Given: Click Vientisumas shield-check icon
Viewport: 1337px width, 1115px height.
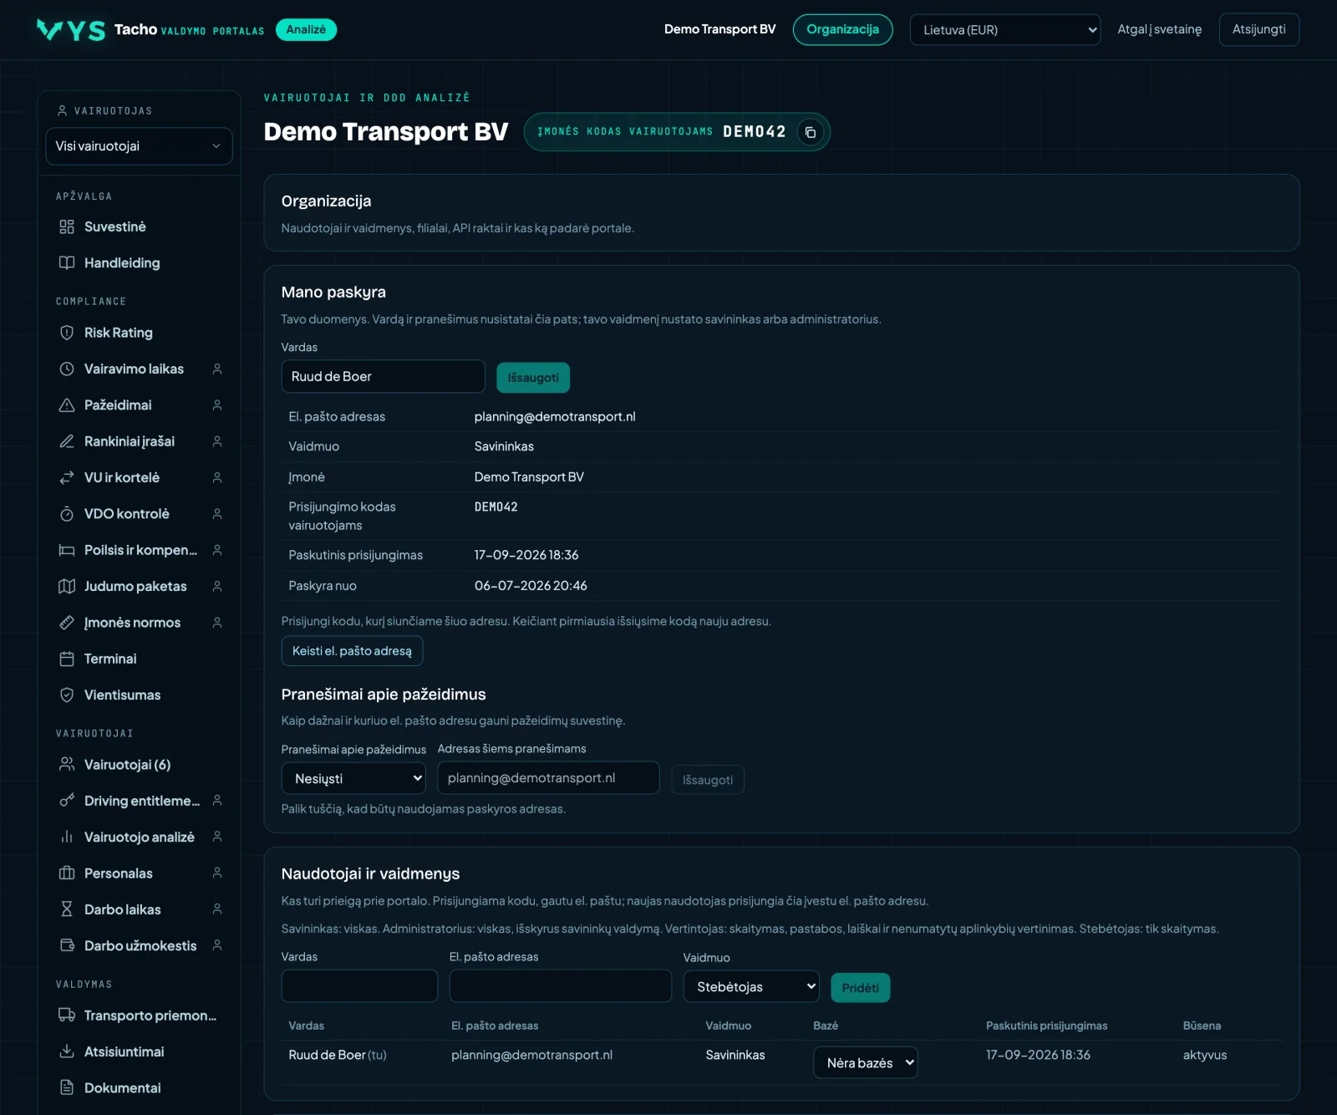Looking at the screenshot, I should [67, 695].
